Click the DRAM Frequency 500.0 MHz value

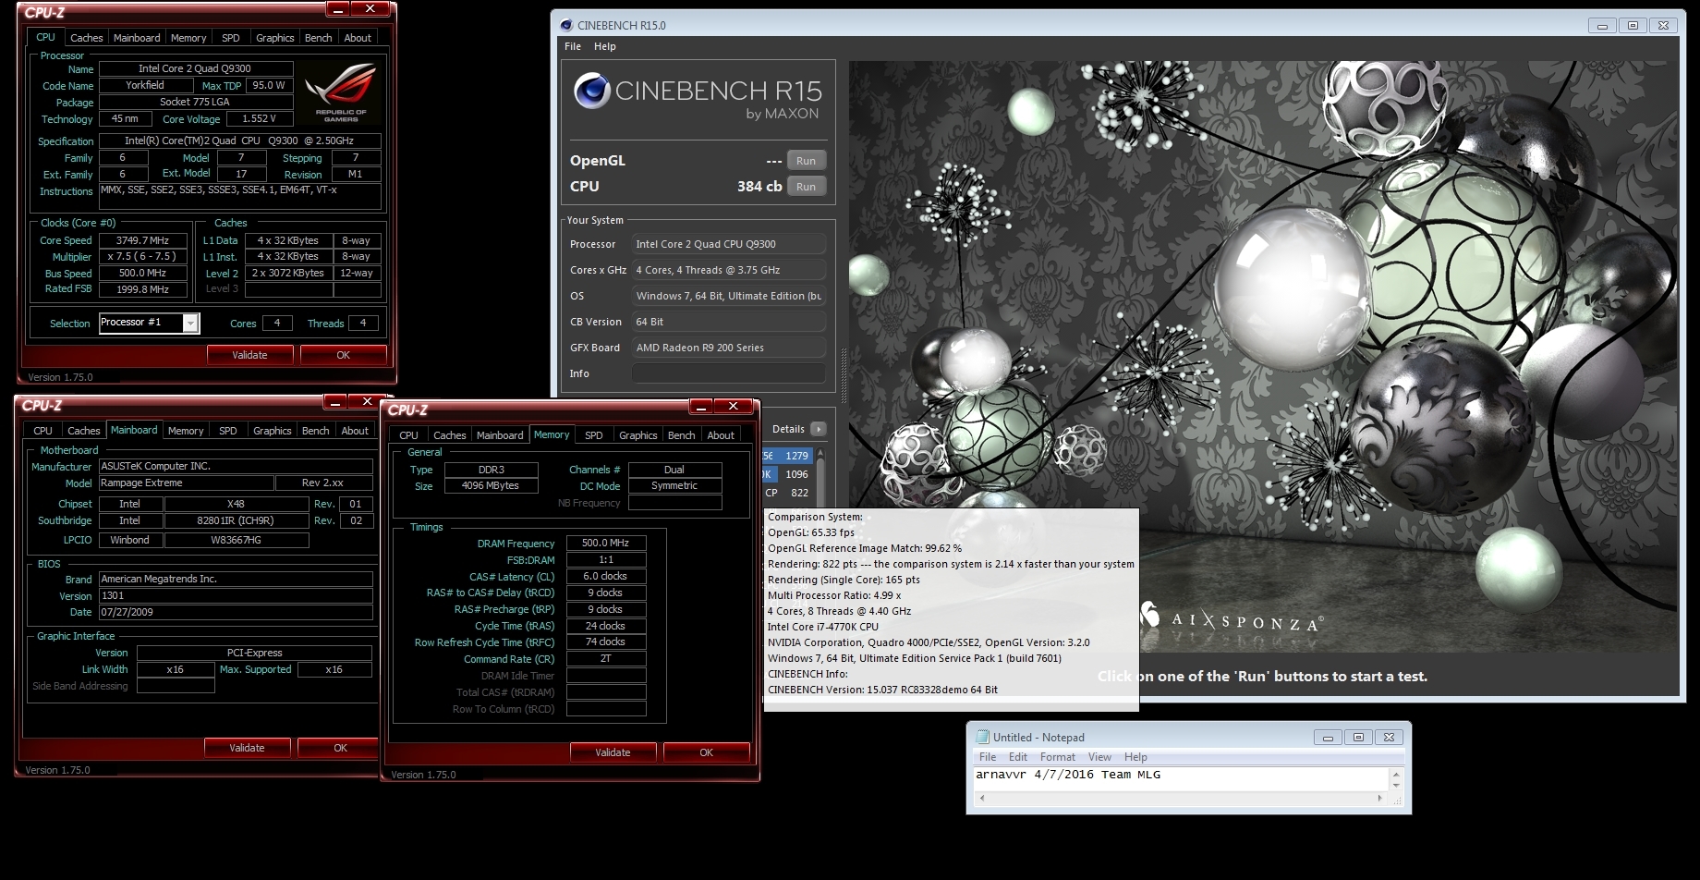pos(605,543)
